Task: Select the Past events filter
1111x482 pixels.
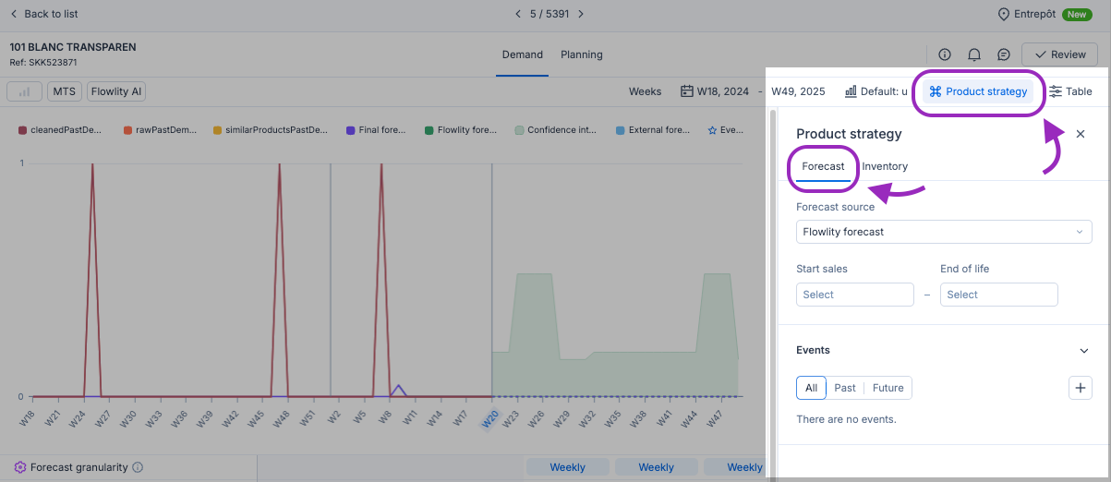Action: point(845,388)
